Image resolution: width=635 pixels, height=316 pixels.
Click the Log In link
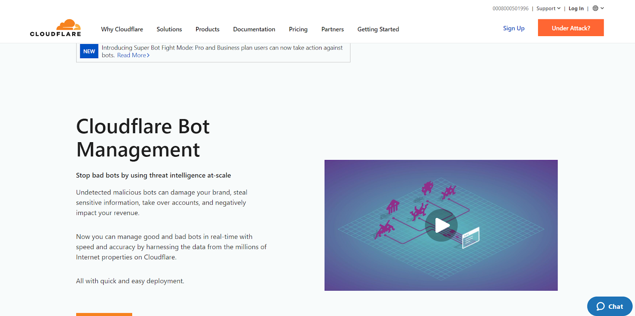point(576,8)
